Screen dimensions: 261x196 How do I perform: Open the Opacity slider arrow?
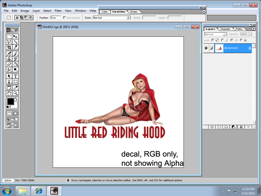point(250,34)
